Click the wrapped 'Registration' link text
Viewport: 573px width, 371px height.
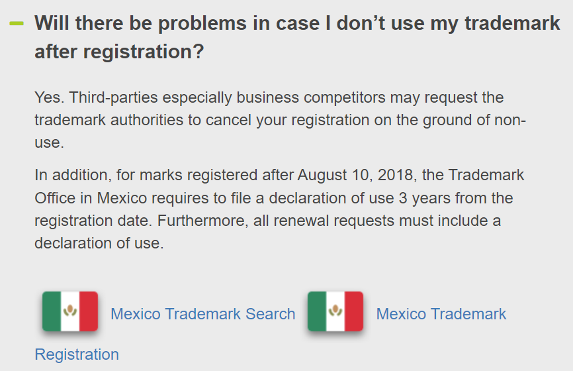click(x=77, y=354)
